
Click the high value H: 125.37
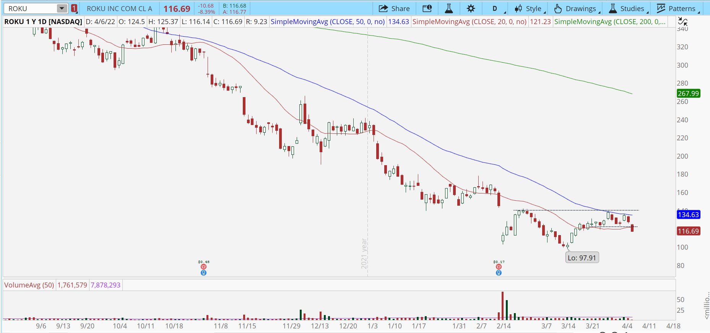tap(163, 22)
